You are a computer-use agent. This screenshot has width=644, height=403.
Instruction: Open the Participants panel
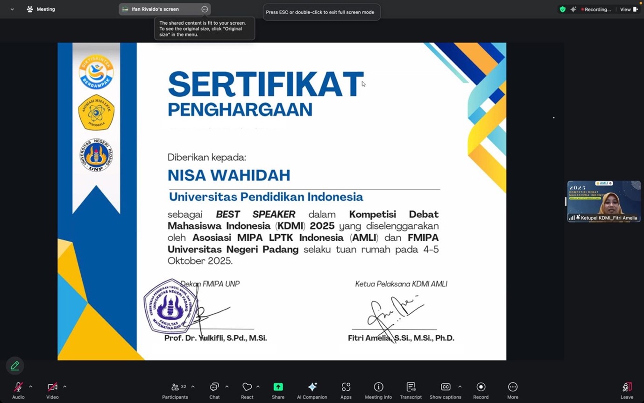point(175,390)
